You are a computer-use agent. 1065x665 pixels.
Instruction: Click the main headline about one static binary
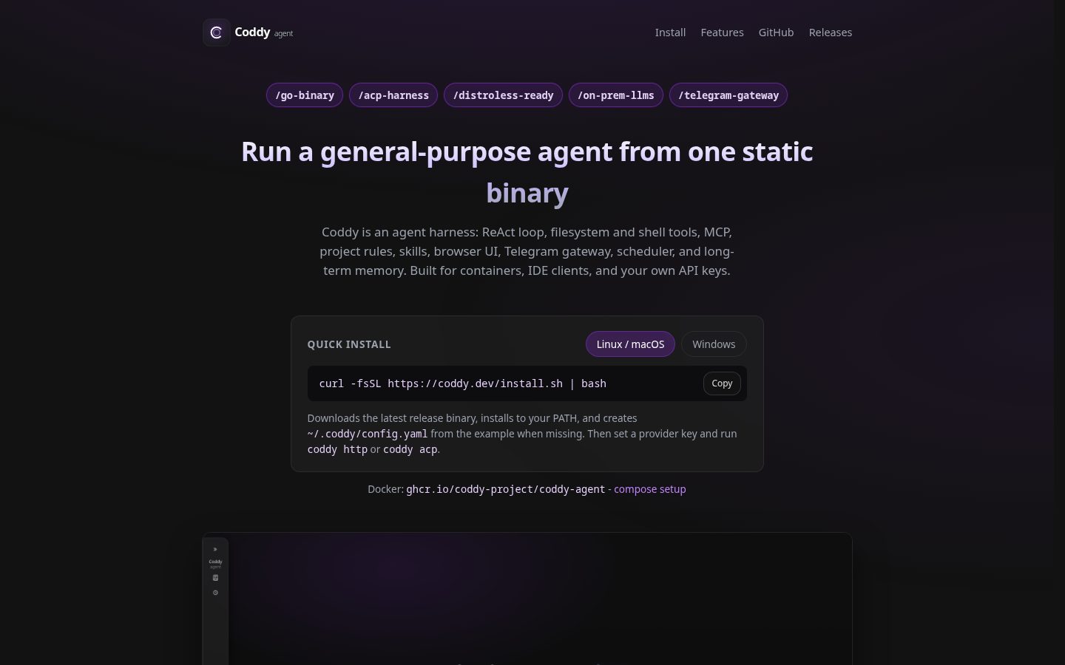coord(527,171)
